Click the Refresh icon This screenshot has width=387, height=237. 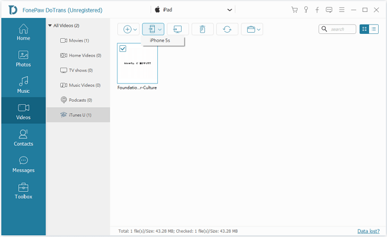(x=227, y=29)
